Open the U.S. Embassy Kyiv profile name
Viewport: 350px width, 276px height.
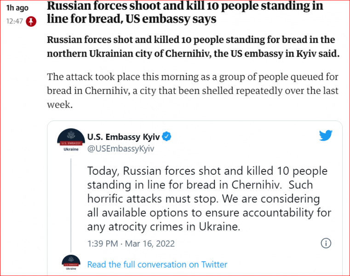123,137
